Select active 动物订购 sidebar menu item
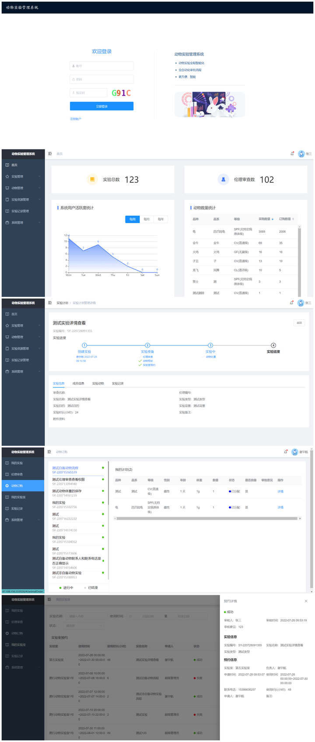The image size is (315, 742). tap(23, 486)
